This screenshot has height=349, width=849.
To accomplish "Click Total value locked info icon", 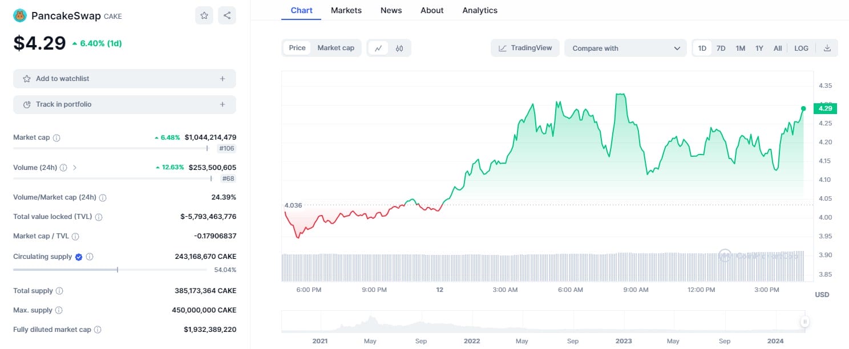I will tap(99, 217).
